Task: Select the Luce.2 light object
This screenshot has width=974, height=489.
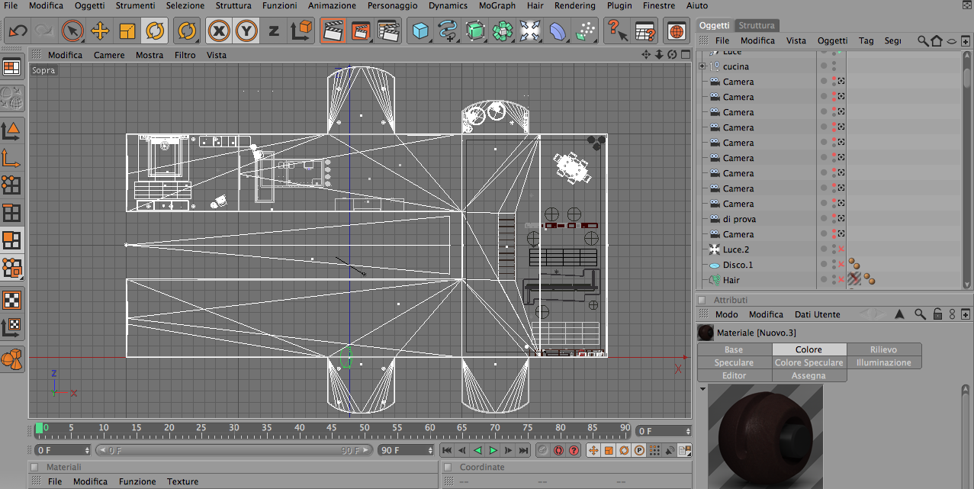Action: [x=736, y=249]
